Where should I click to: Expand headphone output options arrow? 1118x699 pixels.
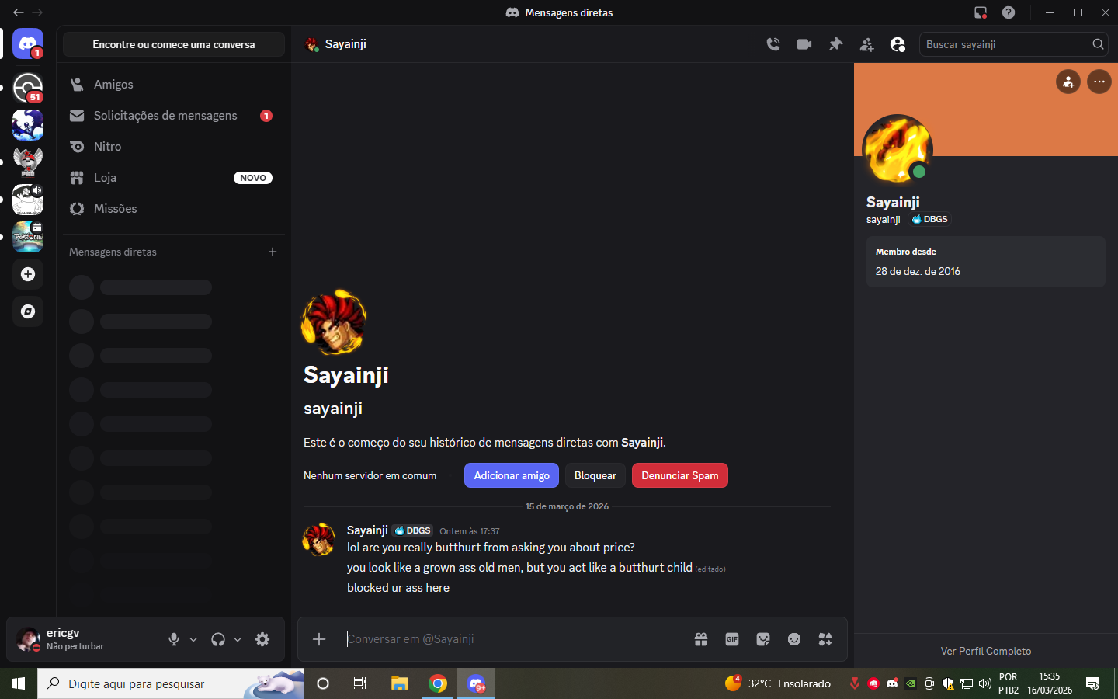[x=238, y=639]
